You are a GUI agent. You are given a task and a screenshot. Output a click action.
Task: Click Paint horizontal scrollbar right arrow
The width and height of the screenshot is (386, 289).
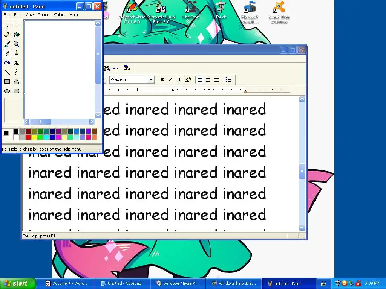92,122
